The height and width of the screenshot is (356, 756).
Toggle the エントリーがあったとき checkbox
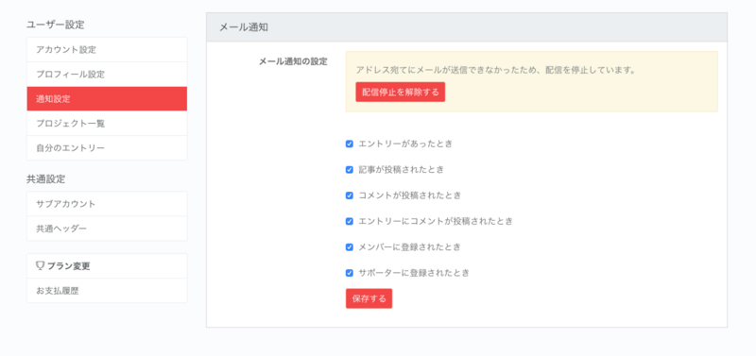[x=350, y=144]
